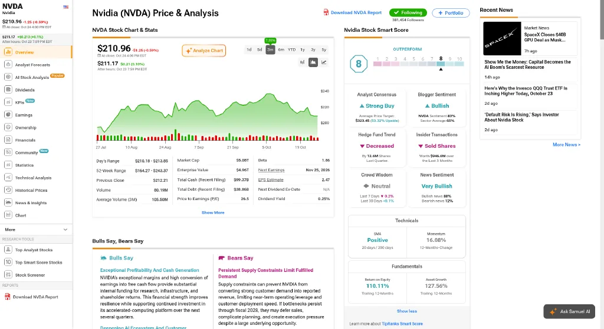Click the header Download NVDA Report PDF icon
Image resolution: width=604 pixels, height=329 pixels.
point(326,12)
